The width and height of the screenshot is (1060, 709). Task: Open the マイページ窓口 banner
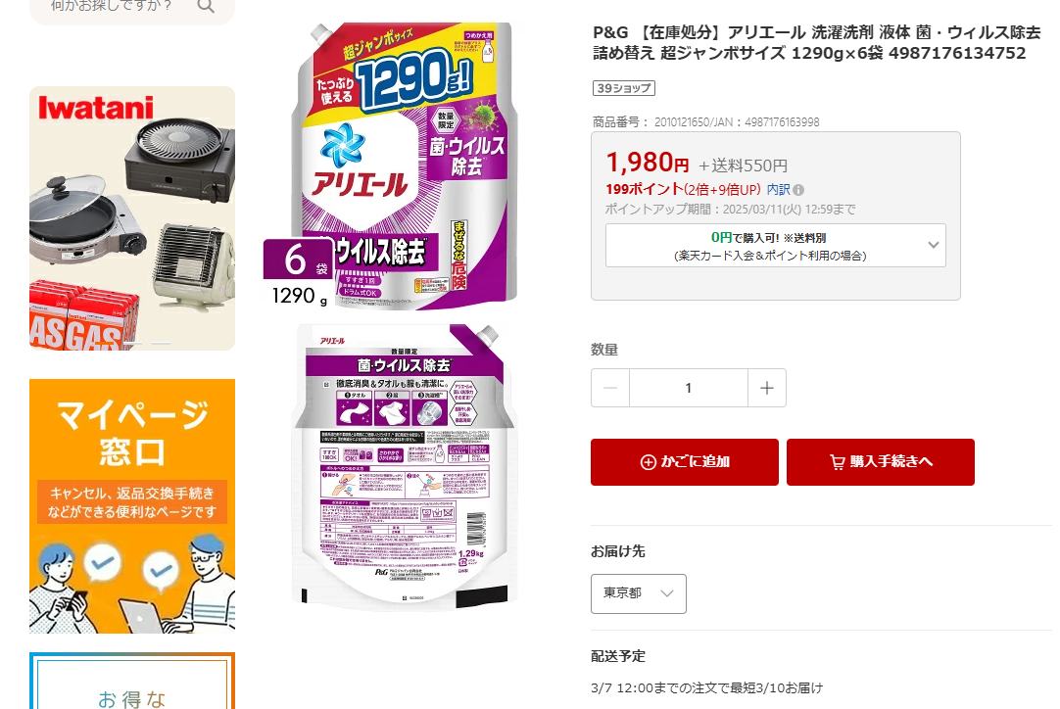click(132, 505)
